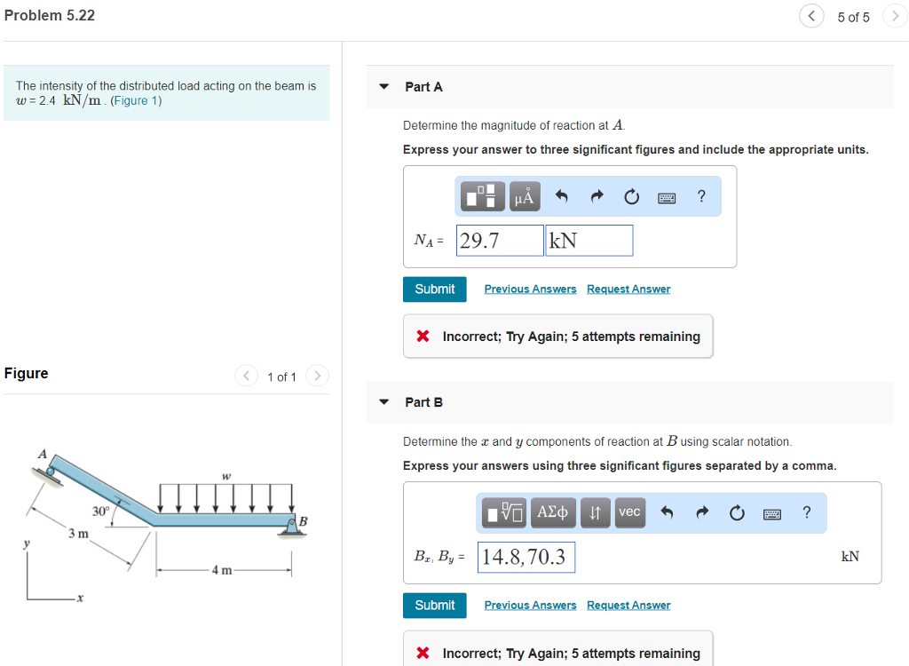
Task: Click Request Answer under Part A
Action: pyautogui.click(x=628, y=289)
